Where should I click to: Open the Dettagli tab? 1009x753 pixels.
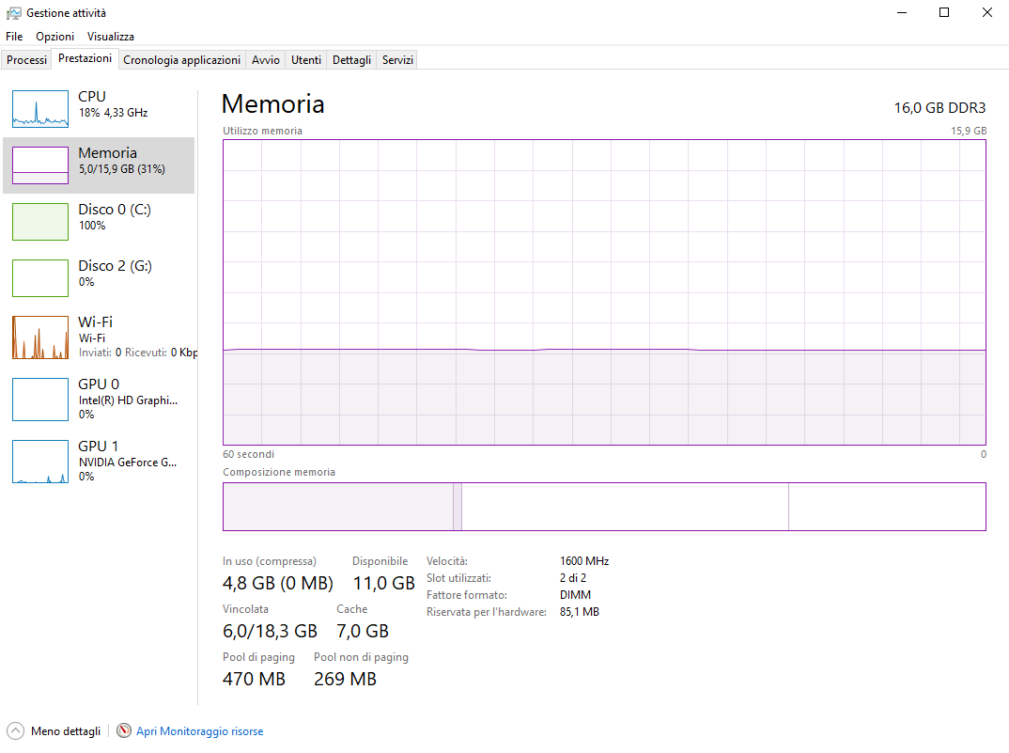click(351, 60)
